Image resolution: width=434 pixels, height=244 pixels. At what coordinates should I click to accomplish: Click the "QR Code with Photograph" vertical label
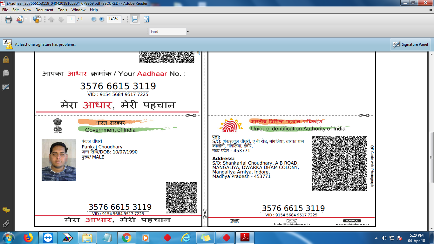tap(372, 166)
